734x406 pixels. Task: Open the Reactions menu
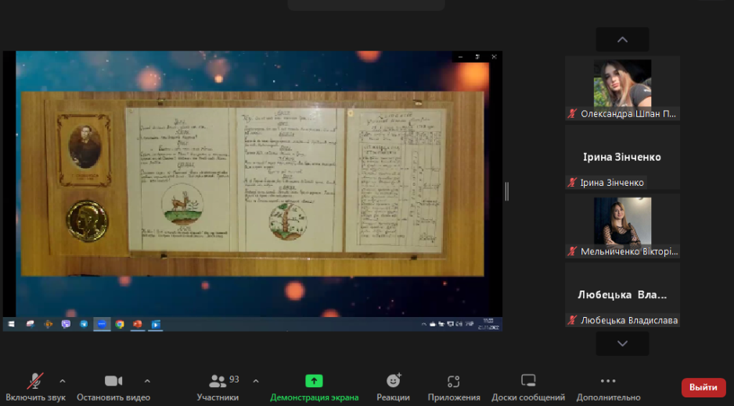pyautogui.click(x=393, y=386)
